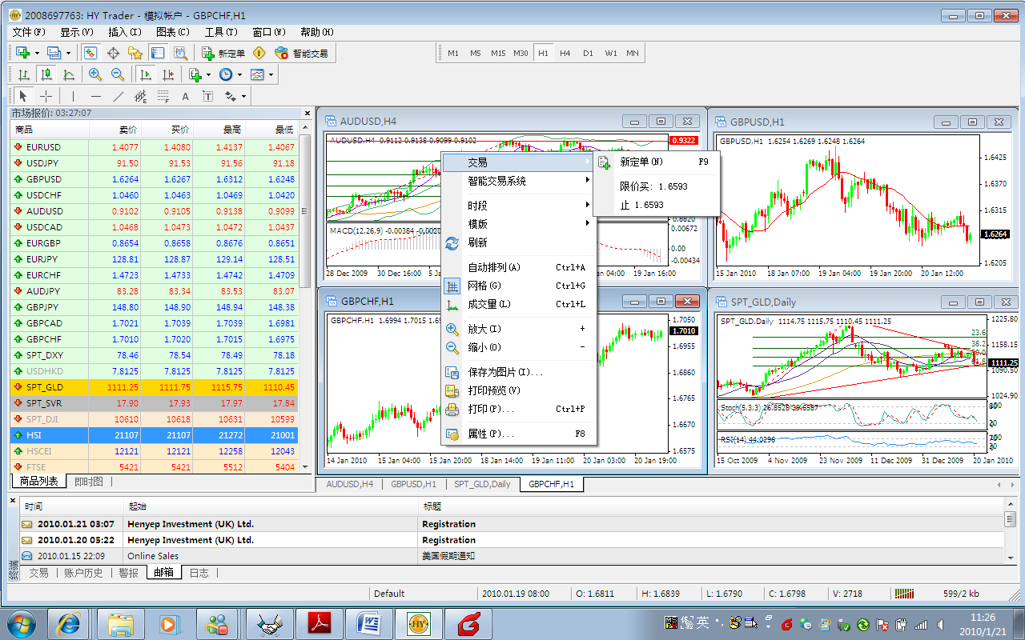Select the crosshair tool
This screenshot has width=1025, height=640.
(x=46, y=96)
